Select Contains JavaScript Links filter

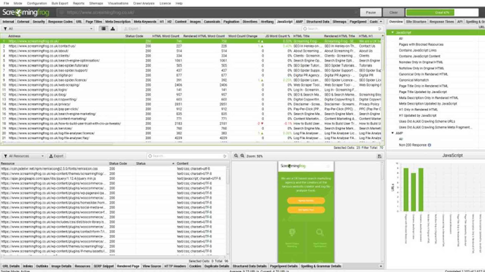tap(418, 50)
